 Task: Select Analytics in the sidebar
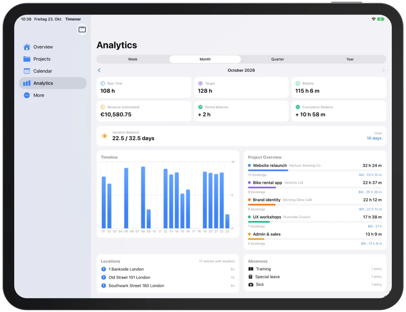pyautogui.click(x=53, y=83)
